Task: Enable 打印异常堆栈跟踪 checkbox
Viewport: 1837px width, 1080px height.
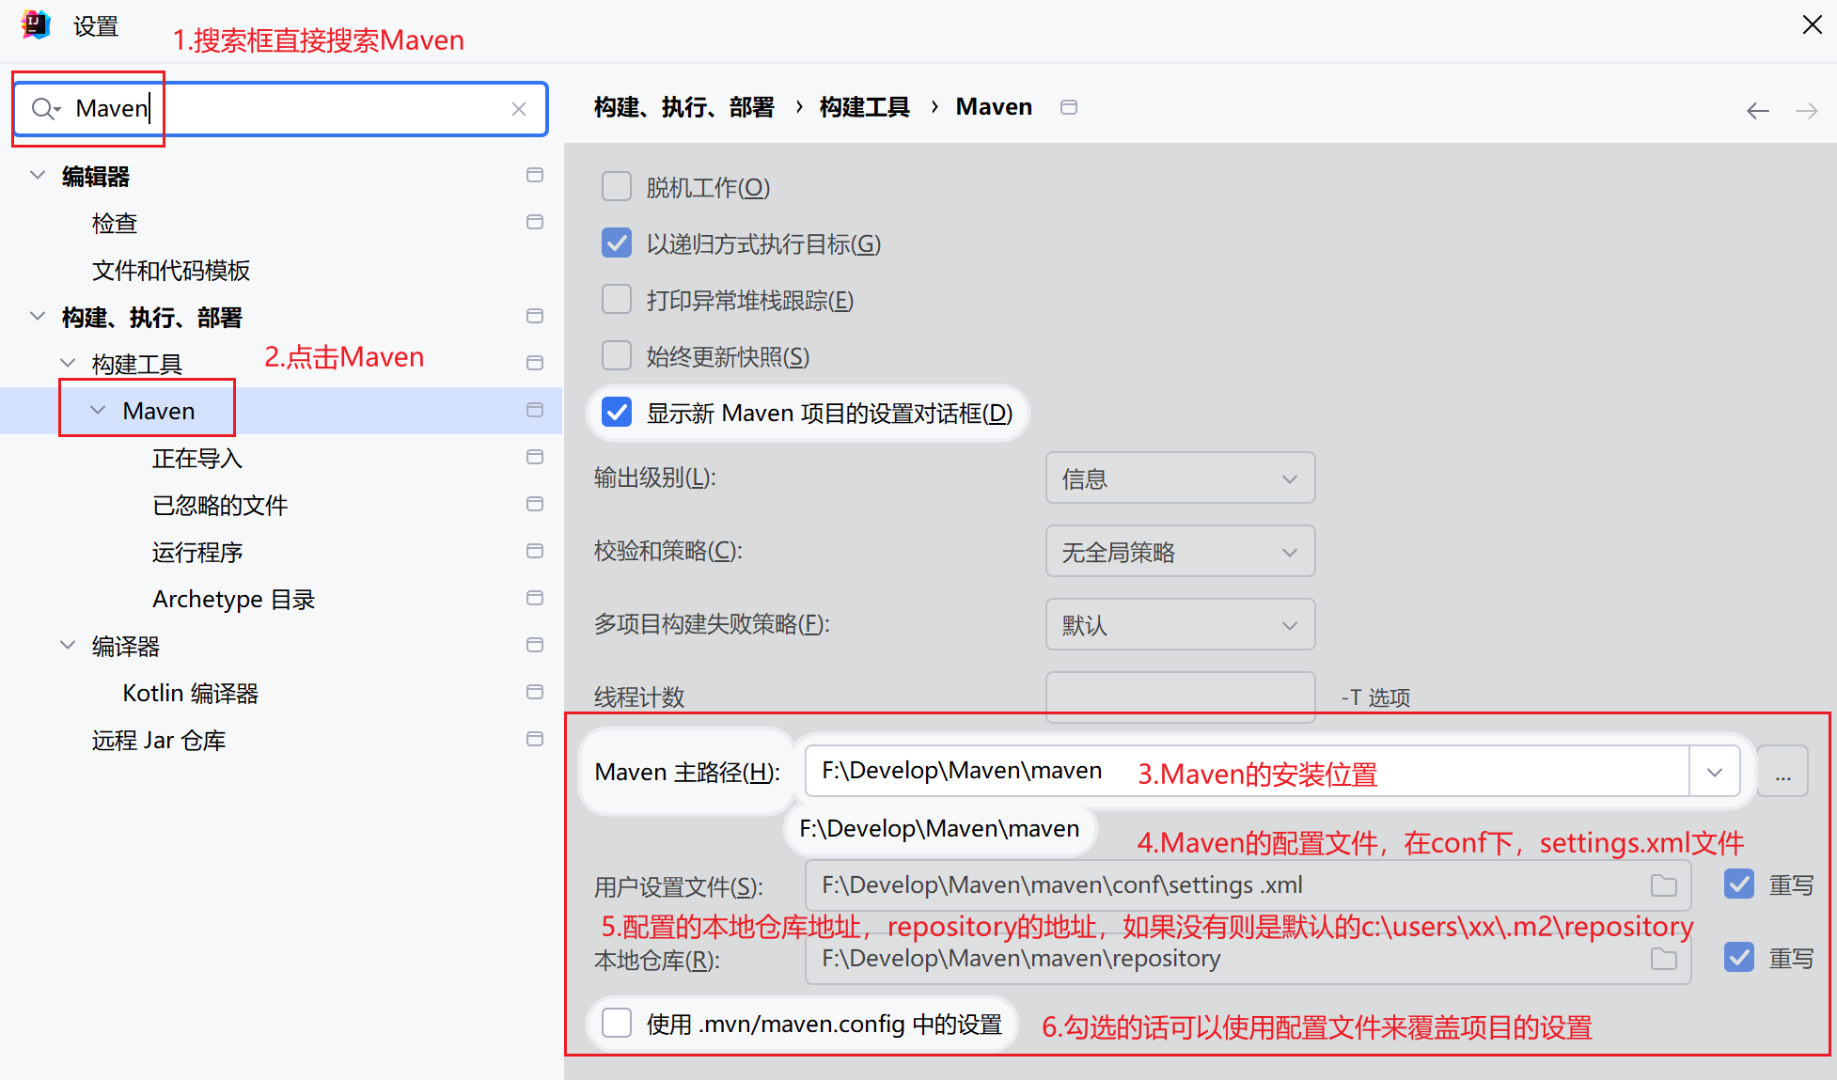Action: click(x=617, y=299)
